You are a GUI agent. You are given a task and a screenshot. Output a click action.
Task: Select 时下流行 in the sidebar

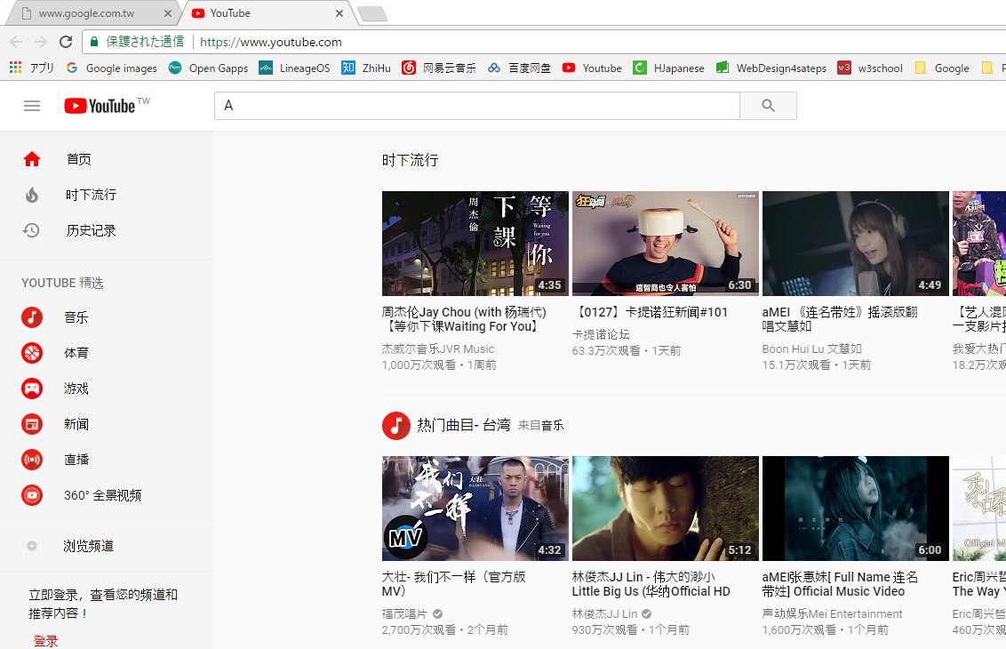coord(91,195)
